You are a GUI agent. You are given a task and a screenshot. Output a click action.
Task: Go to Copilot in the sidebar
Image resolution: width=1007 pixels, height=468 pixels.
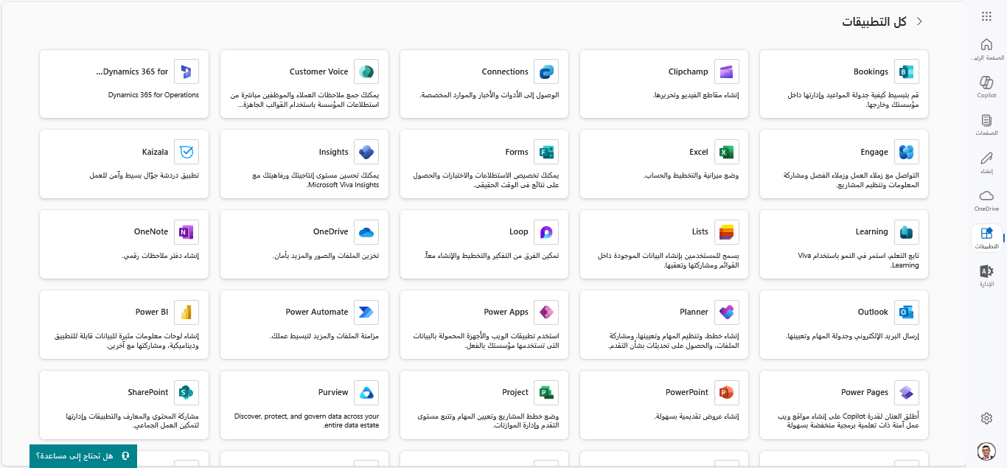point(986,86)
